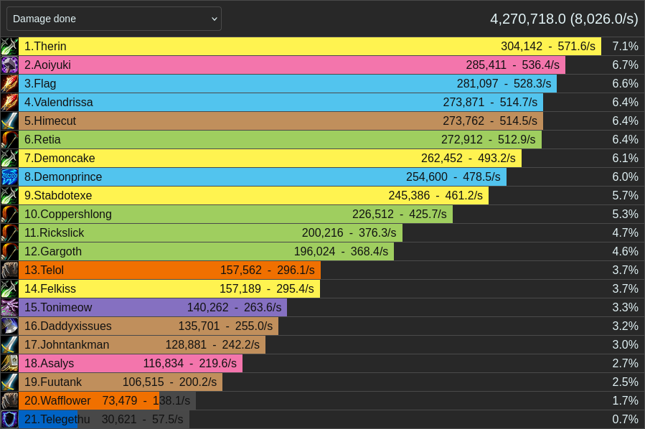Viewport: 645px width, 429px height.
Task: Click Telegethu's 0.7% share value
Action: click(x=625, y=419)
